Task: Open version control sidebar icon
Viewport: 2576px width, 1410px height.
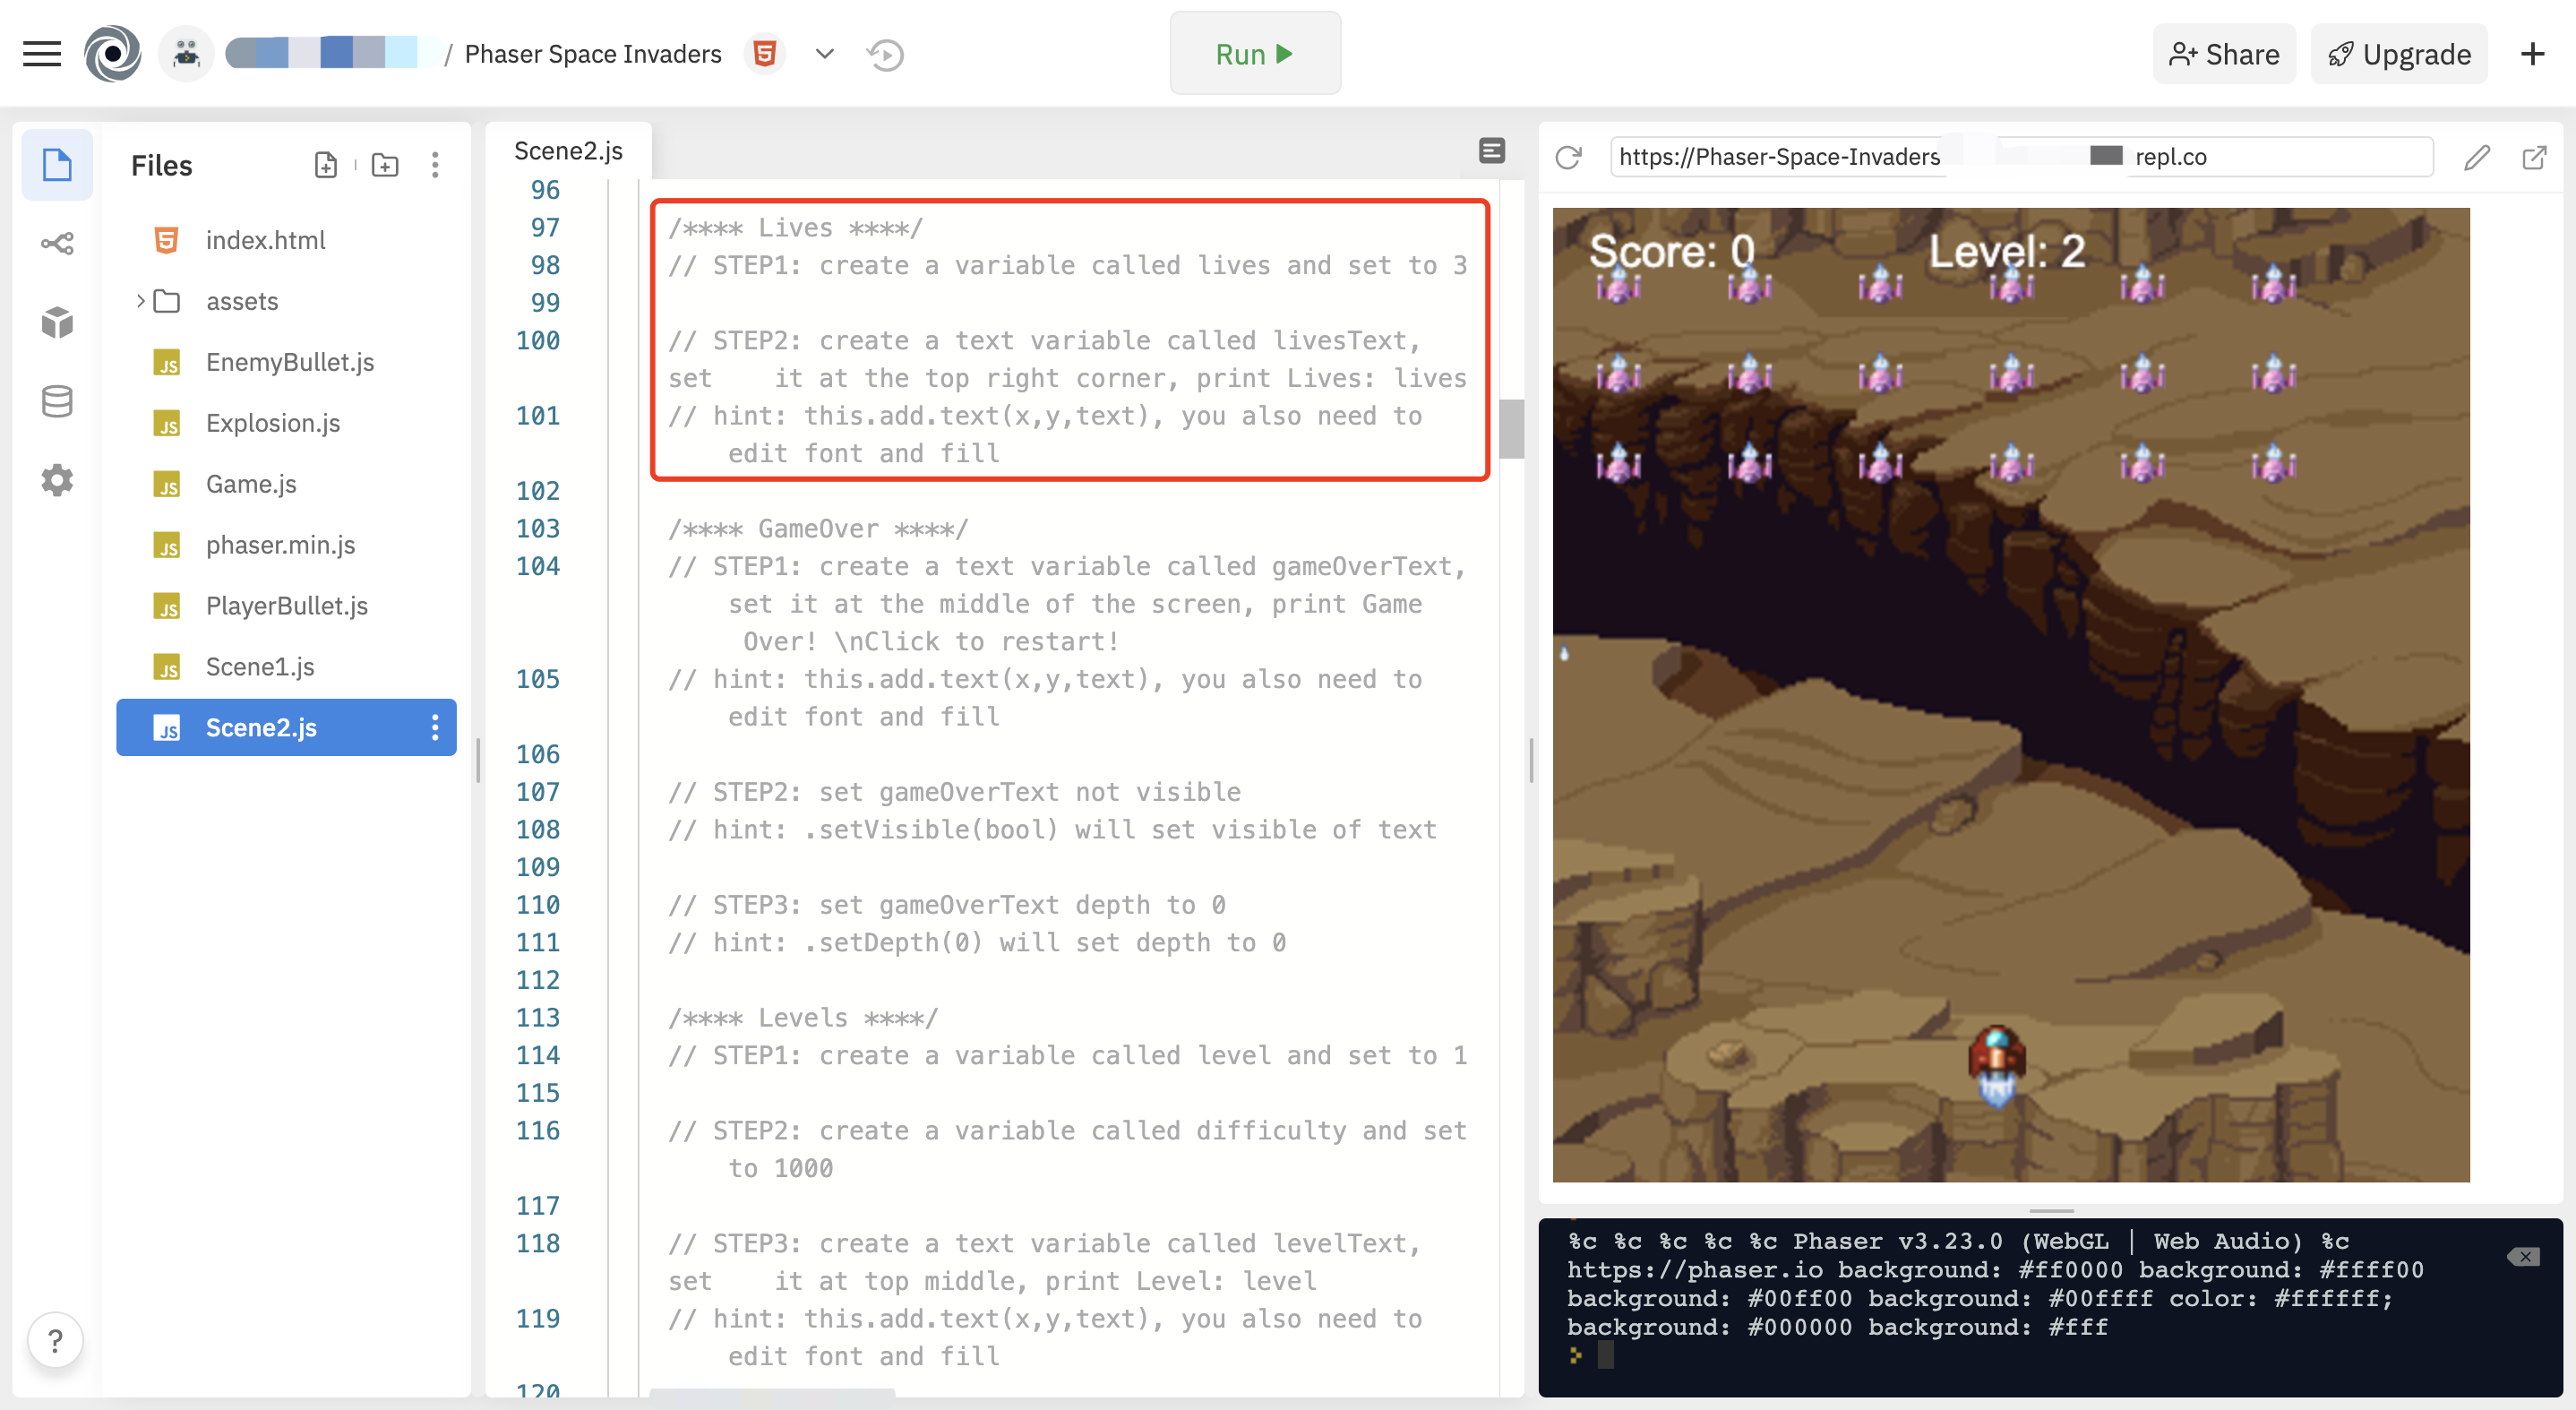Action: [57, 243]
